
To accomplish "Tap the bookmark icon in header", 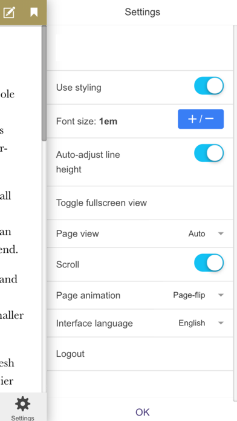I will pos(34,12).
